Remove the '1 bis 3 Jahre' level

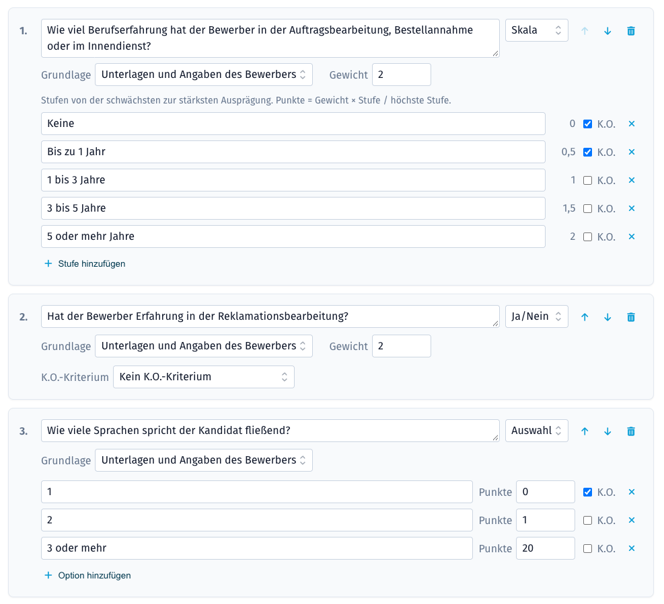632,180
